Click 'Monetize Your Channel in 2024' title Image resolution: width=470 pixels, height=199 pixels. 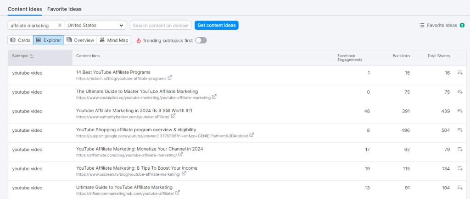tap(140, 149)
